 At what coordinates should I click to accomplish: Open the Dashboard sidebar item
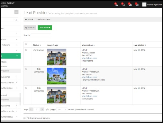pyautogui.click(x=11, y=28)
